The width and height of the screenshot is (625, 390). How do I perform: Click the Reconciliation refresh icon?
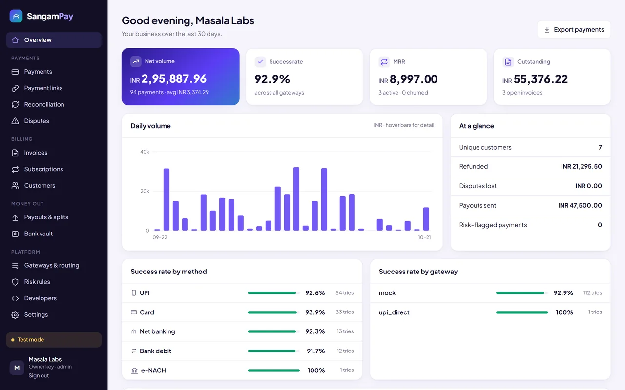15,105
